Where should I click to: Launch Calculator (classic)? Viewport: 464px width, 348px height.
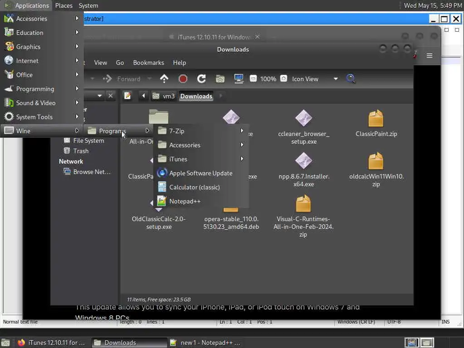[x=201, y=187]
